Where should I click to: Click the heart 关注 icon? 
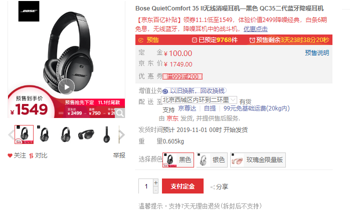pos(10,155)
